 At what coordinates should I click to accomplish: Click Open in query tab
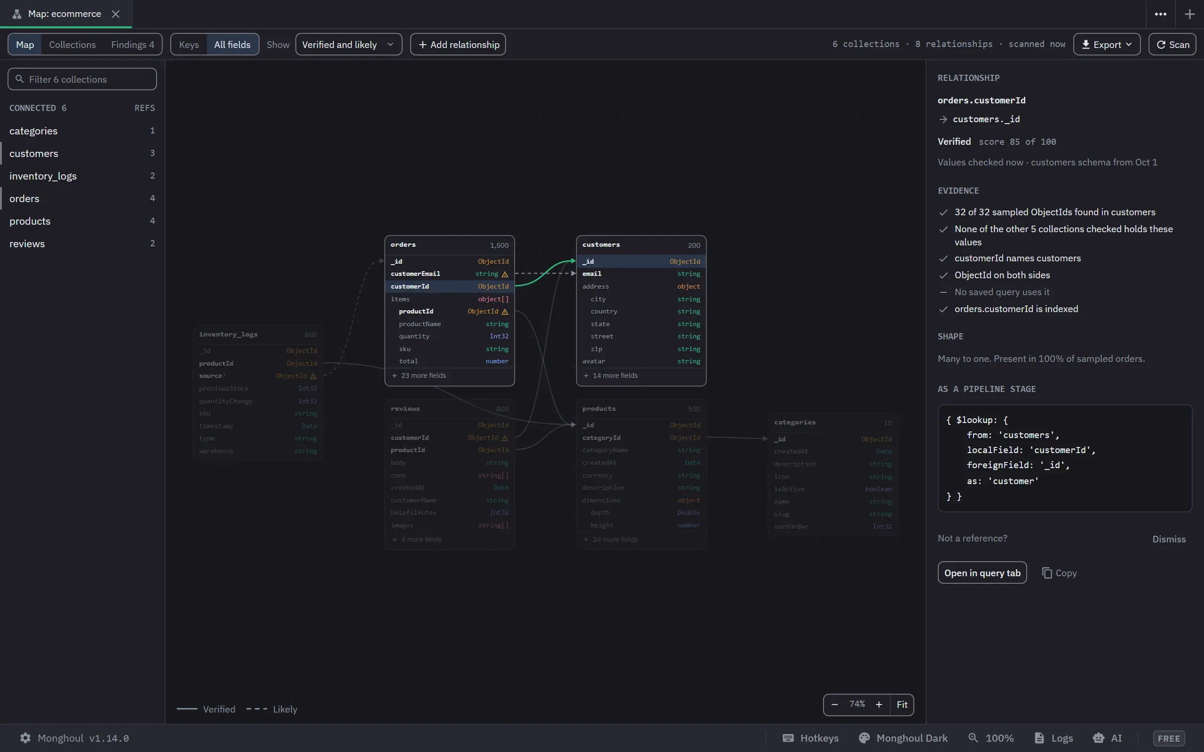coord(982,573)
